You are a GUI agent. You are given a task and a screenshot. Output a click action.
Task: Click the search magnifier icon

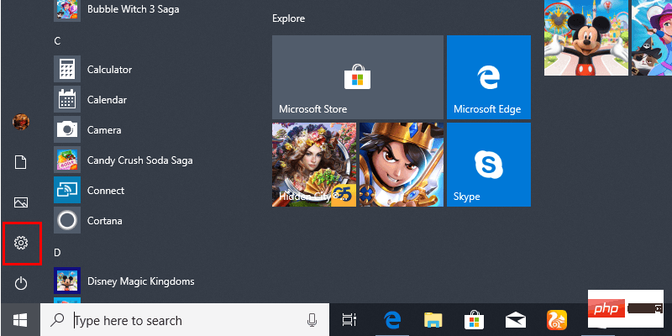click(57, 320)
